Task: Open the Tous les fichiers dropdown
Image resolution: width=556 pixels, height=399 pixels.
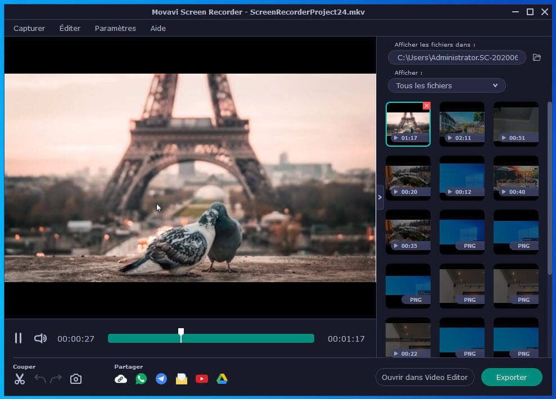Action: click(446, 85)
